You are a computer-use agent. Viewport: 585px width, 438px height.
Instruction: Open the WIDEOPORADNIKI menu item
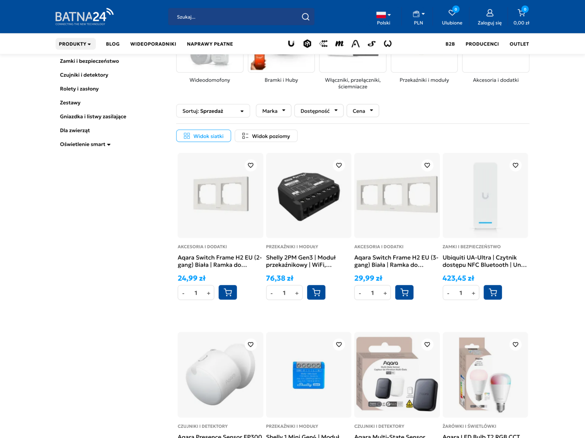tap(153, 44)
